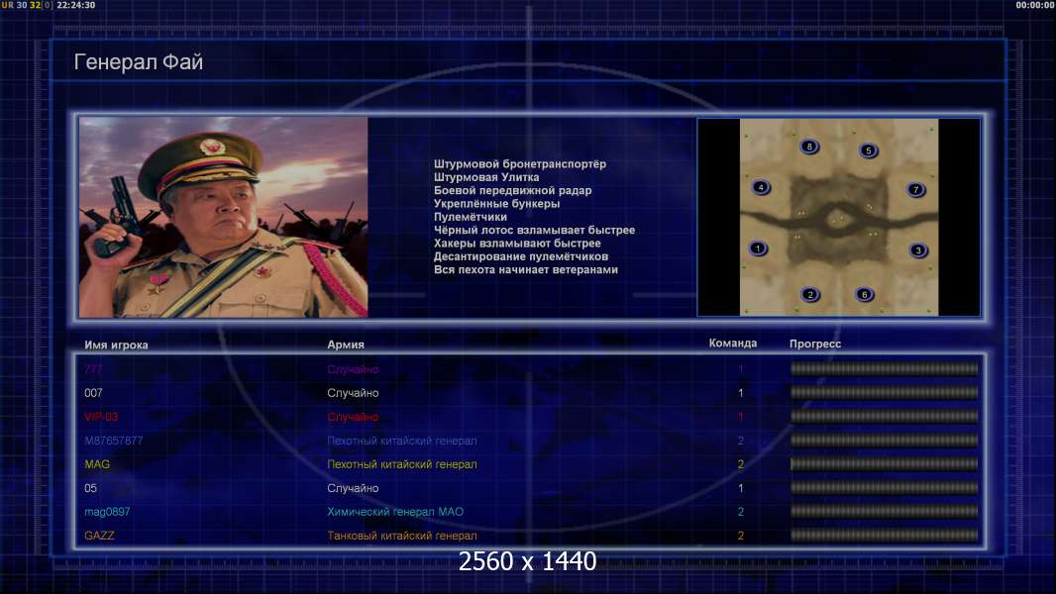Click start position marker 6 on map
This screenshot has height=594, width=1056.
(x=865, y=294)
